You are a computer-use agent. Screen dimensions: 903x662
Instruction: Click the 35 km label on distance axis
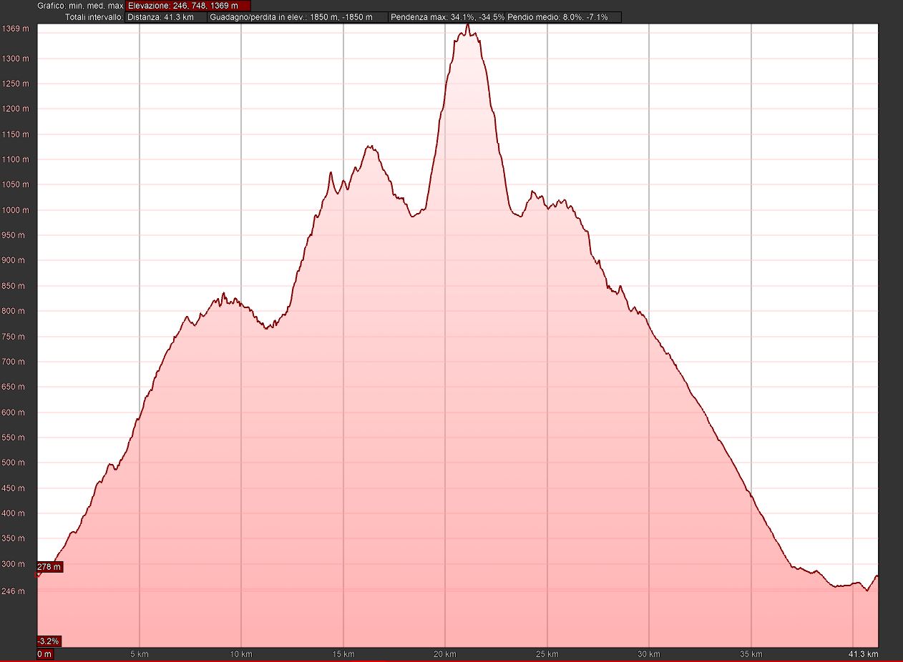coord(751,654)
